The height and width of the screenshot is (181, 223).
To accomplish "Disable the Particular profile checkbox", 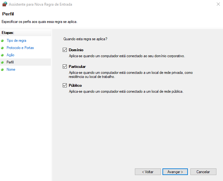I will pyautogui.click(x=65, y=67).
